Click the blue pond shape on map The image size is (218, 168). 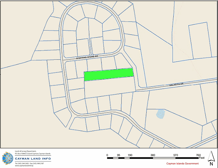(160, 114)
